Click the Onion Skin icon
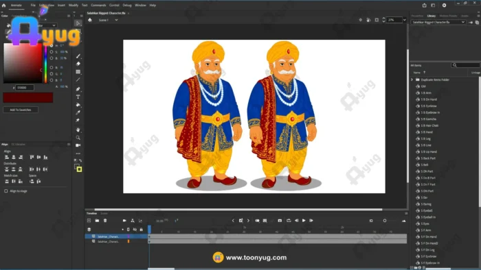 pos(257,221)
